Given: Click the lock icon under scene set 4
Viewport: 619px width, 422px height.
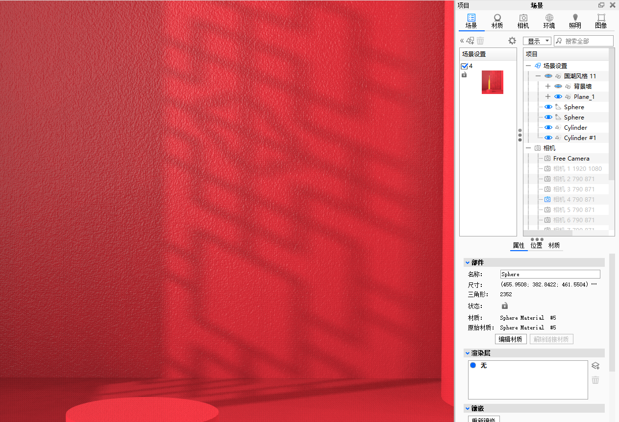Looking at the screenshot, I should pyautogui.click(x=464, y=75).
